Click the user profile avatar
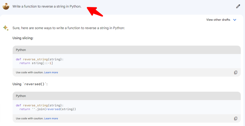The width and height of the screenshot is (245, 126). coord(6,6)
